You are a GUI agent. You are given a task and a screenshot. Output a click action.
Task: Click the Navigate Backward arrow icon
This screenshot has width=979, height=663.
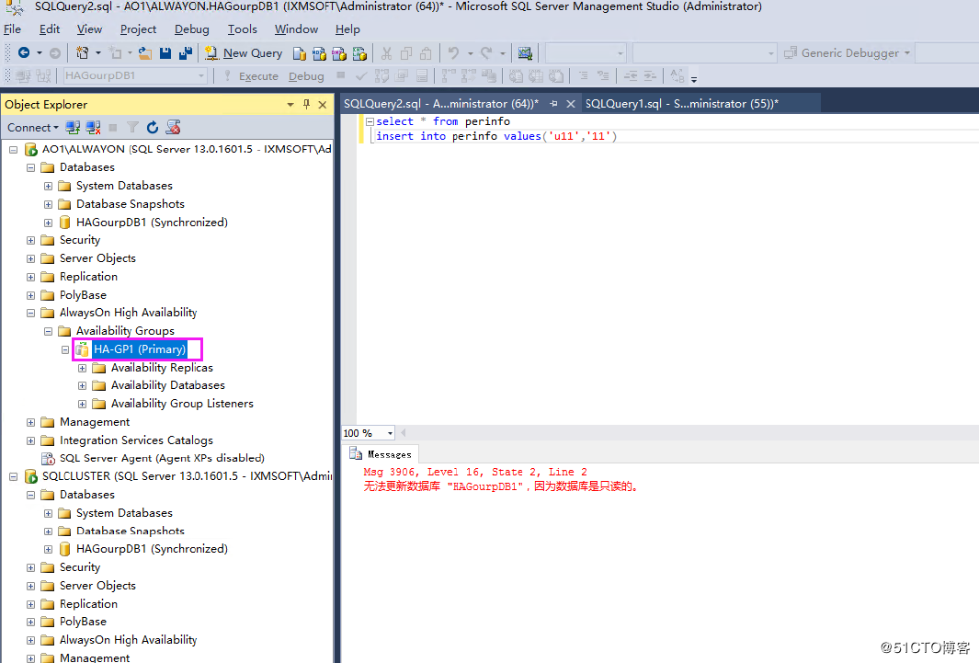click(x=24, y=53)
